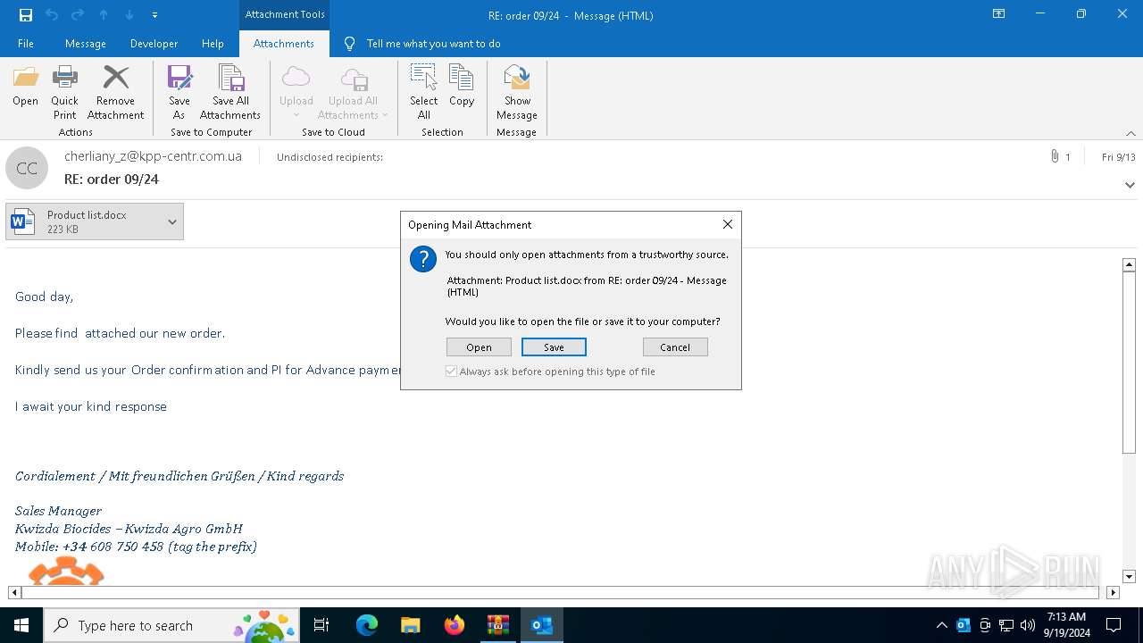Viewport: 1143px width, 643px height.
Task: Click the Next Item down arrow
Action: click(129, 15)
